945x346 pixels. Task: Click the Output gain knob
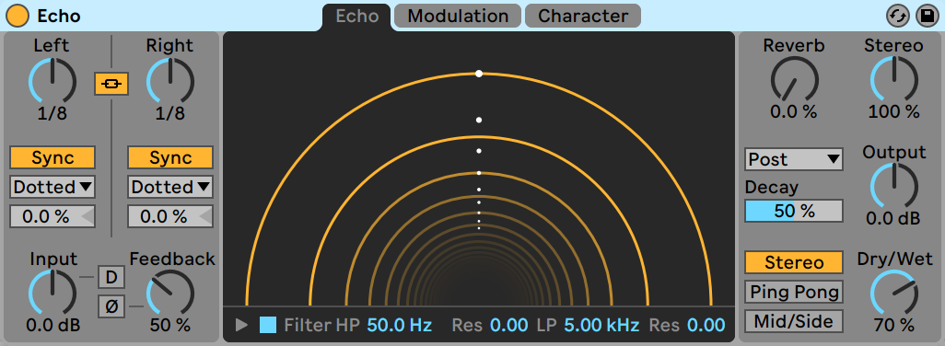click(x=893, y=187)
